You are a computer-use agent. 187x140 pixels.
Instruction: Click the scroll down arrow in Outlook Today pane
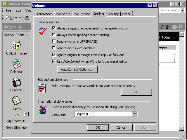[x=182, y=128]
